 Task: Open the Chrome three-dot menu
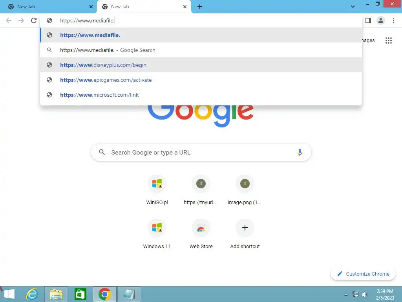click(x=393, y=20)
